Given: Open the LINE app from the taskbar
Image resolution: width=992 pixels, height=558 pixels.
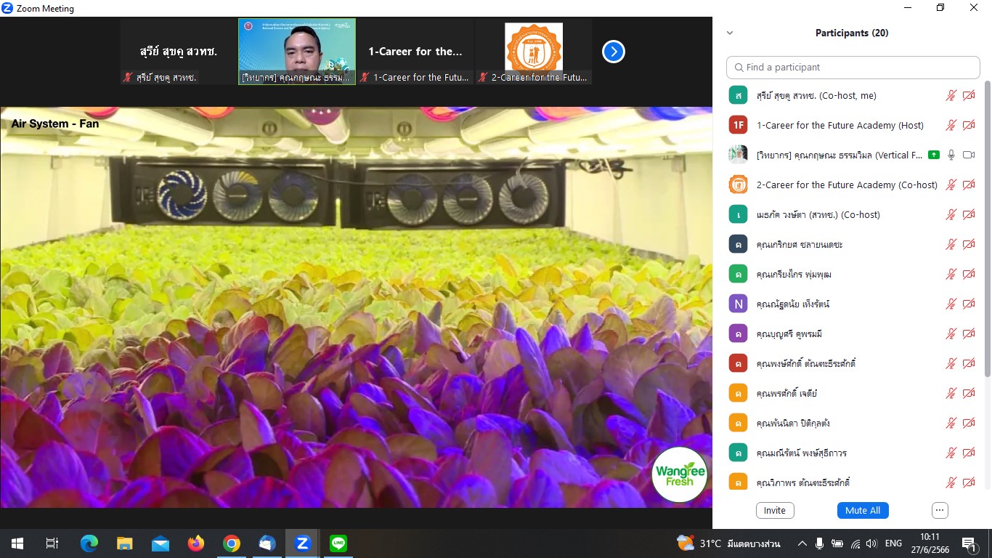Looking at the screenshot, I should pos(338,543).
